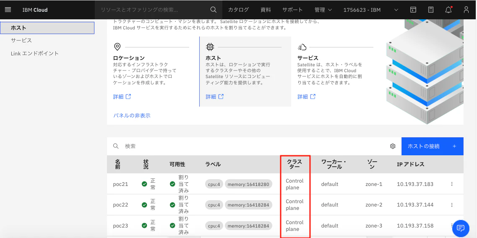Click the ホストの接続 button
Screen dimensions: 477x238
(432, 146)
